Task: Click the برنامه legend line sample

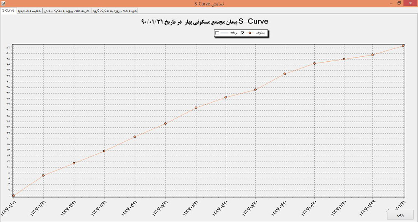Action: 225,33
